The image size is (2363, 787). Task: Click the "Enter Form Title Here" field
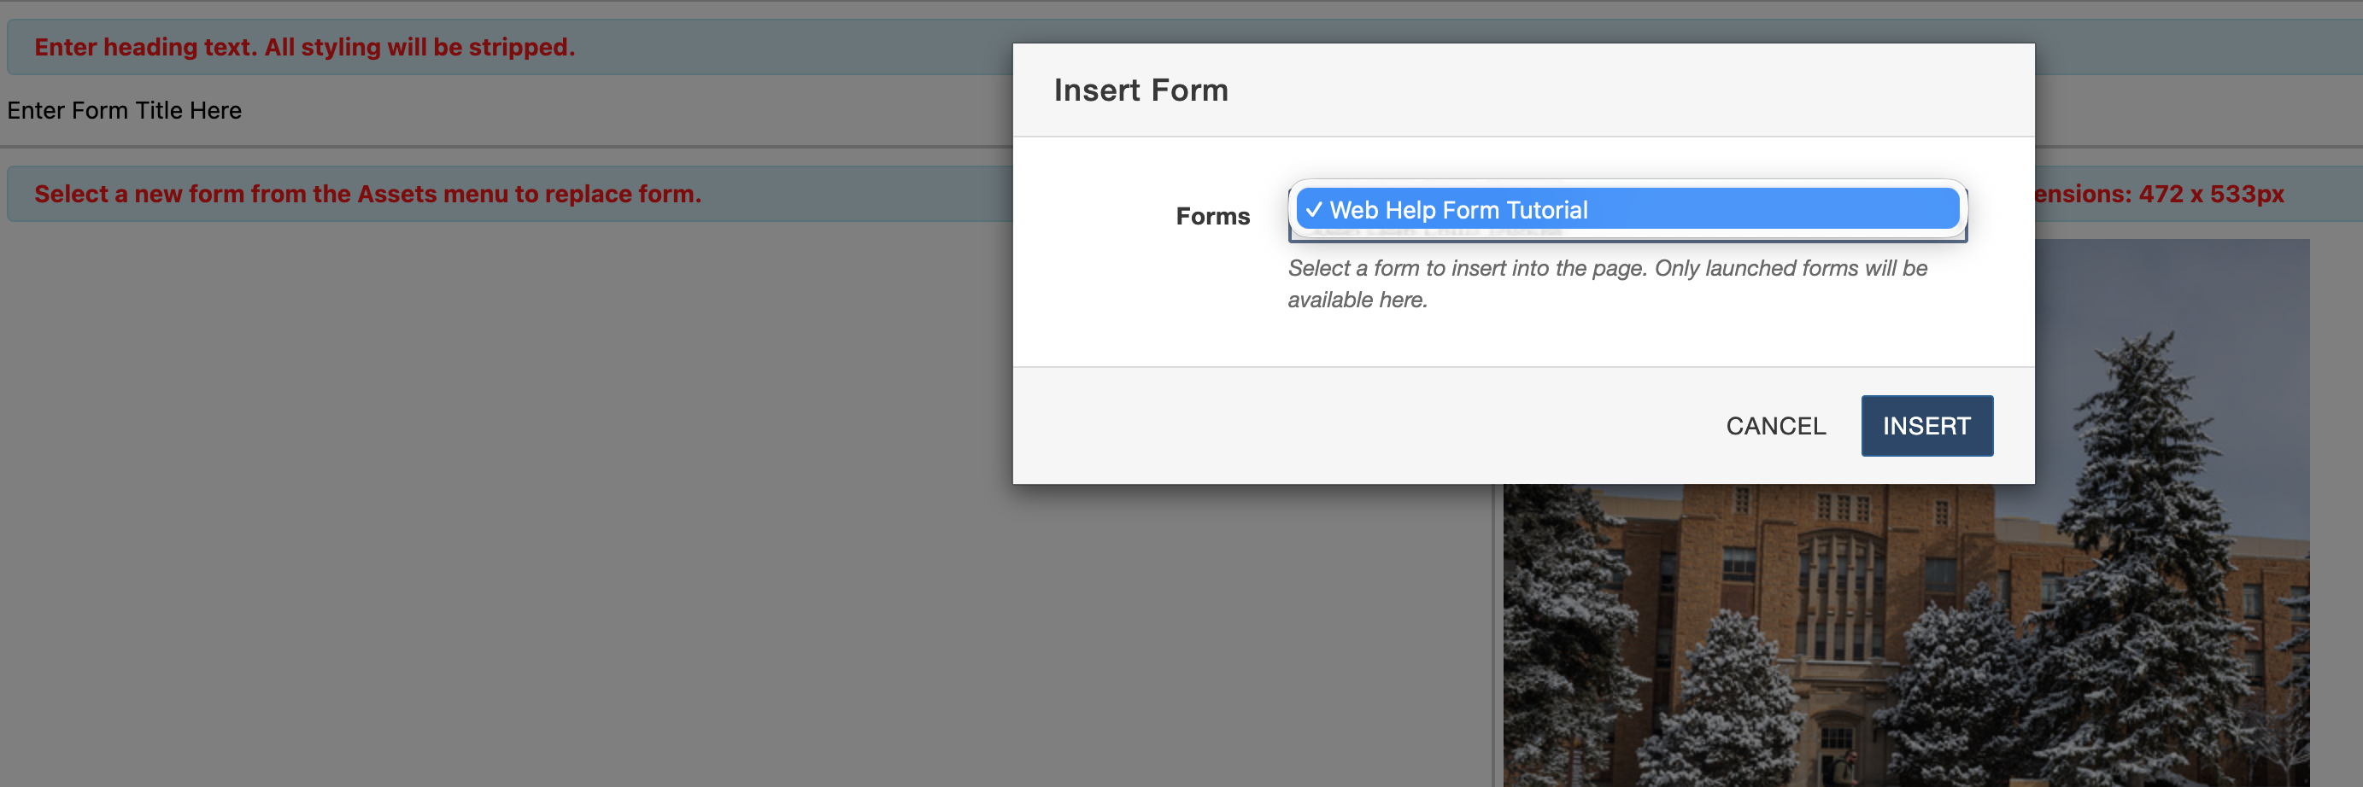coord(124,110)
